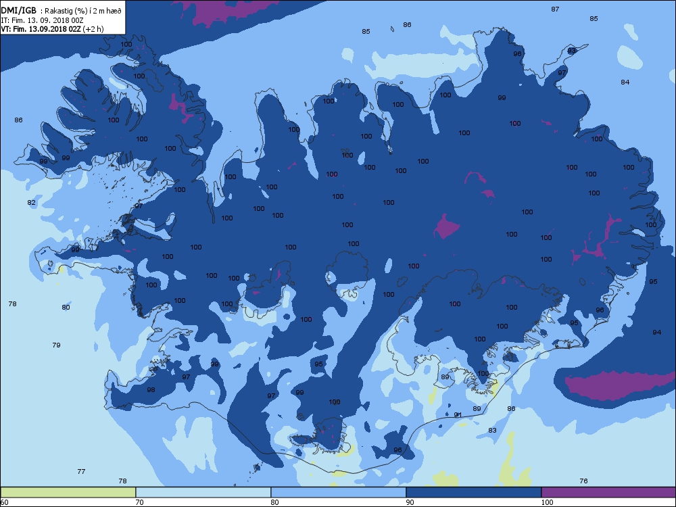Click the medium blue 80–90 legend swatch
The height and width of the screenshot is (507, 676).
[x=339, y=492]
